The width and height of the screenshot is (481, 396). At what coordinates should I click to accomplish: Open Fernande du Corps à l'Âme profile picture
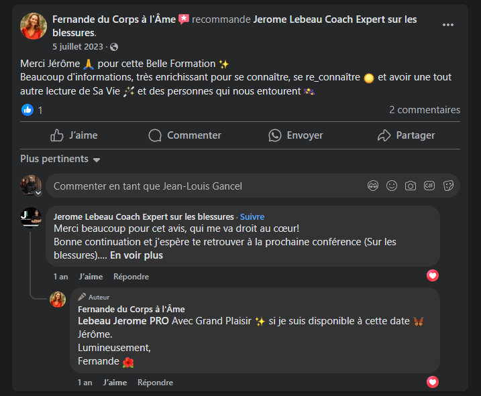[x=34, y=26]
